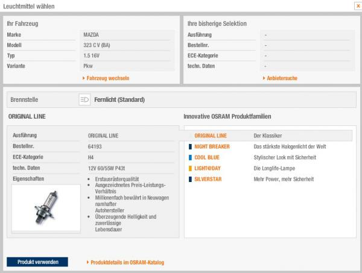Screen dimensions: 362x273
Task: Select the ORIGINAL LINE product family
Action: click(210, 136)
